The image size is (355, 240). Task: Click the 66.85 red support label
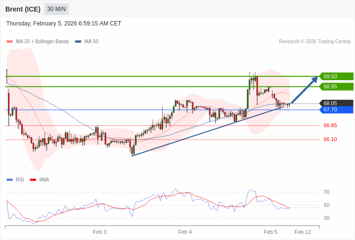tap(330, 126)
